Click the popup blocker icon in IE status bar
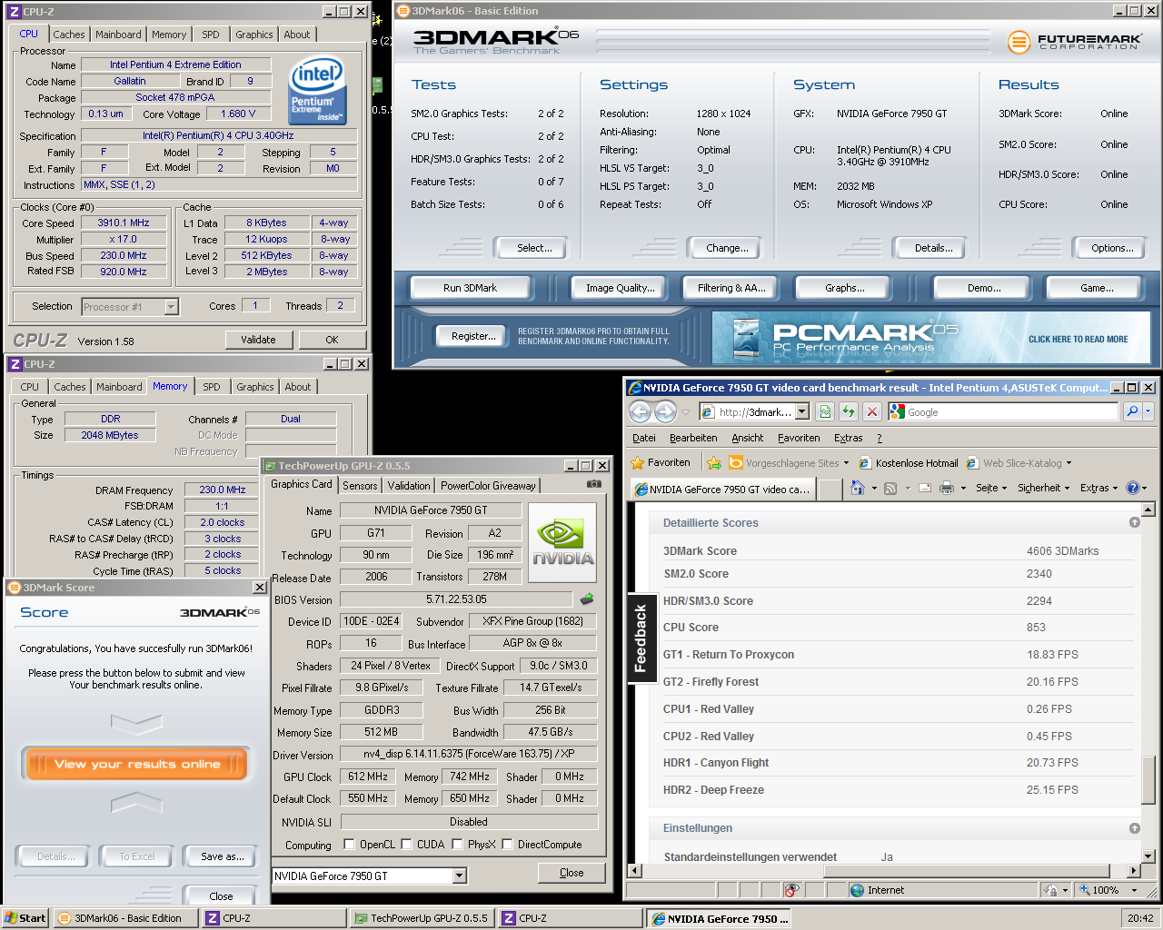 pos(791,890)
